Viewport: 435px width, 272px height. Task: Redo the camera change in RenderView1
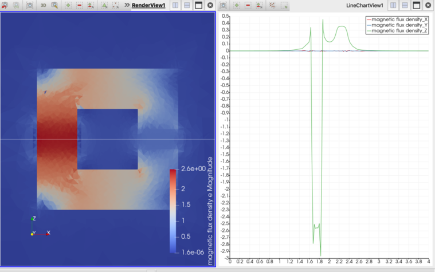click(16, 5)
